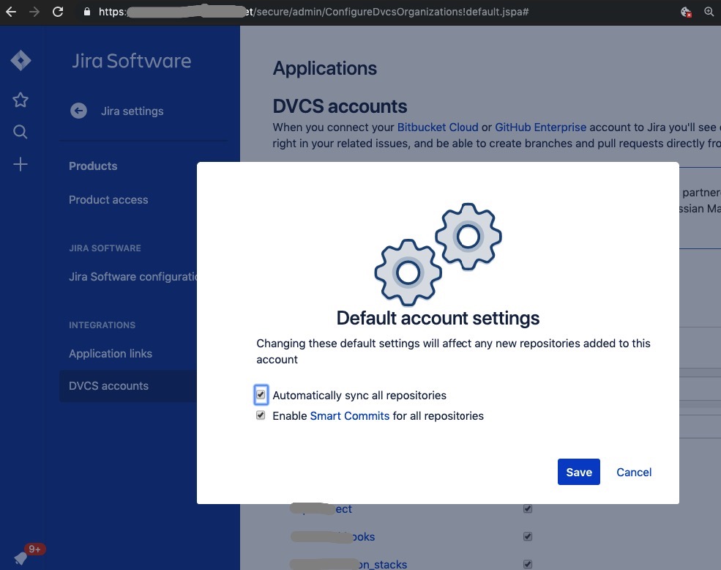Open the repository link ending 'on_stacks'
This screenshot has height=570, width=721.
[x=348, y=564]
